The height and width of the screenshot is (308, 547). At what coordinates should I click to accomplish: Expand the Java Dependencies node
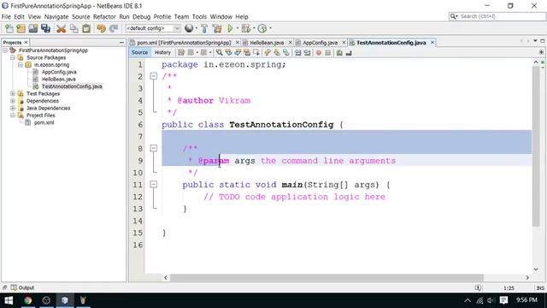(x=13, y=109)
